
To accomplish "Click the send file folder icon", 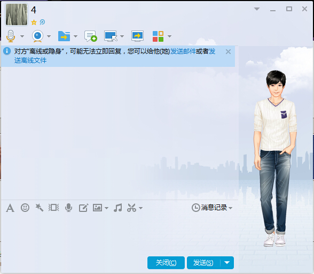I will point(64,36).
